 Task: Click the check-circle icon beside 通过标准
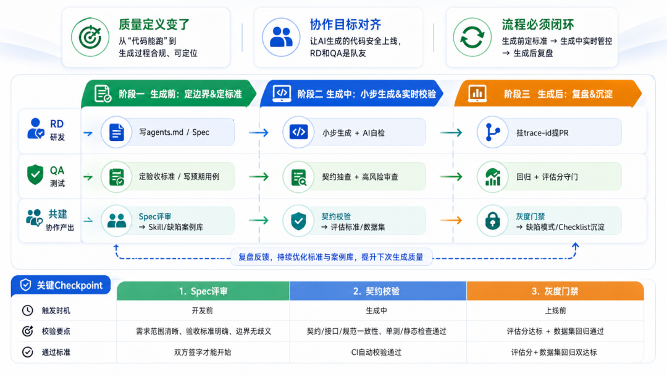tap(28, 352)
